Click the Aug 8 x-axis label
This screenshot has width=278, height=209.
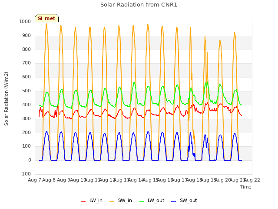click(49, 180)
